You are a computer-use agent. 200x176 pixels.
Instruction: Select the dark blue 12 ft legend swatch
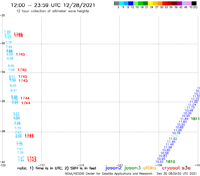(131, 3)
